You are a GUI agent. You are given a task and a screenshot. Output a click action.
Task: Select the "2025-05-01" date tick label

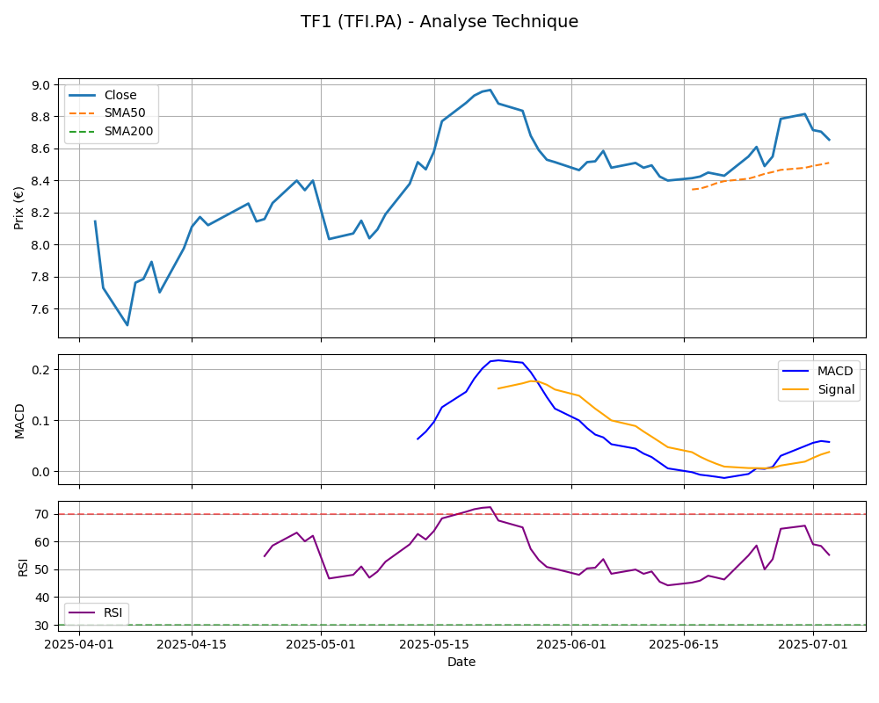321,644
